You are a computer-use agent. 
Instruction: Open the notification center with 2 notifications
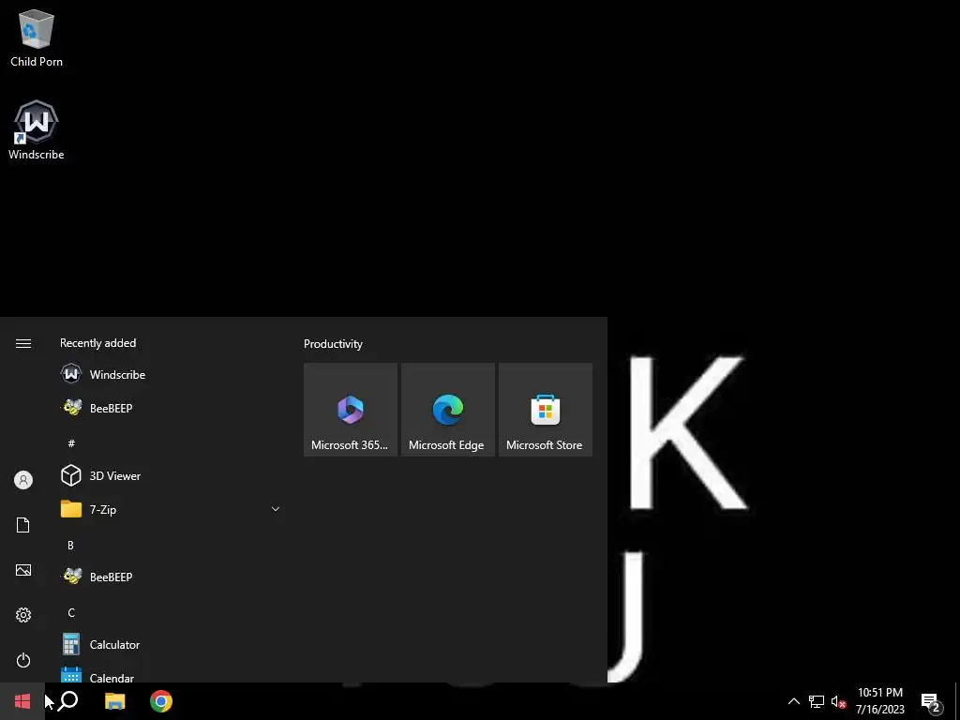click(x=931, y=702)
